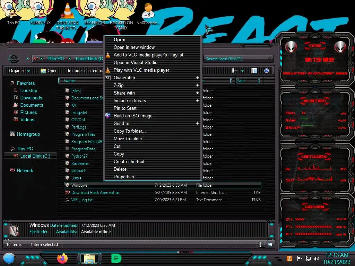Choose Open in the context menu
Viewport: 355px width, 266px height.
(153, 39)
